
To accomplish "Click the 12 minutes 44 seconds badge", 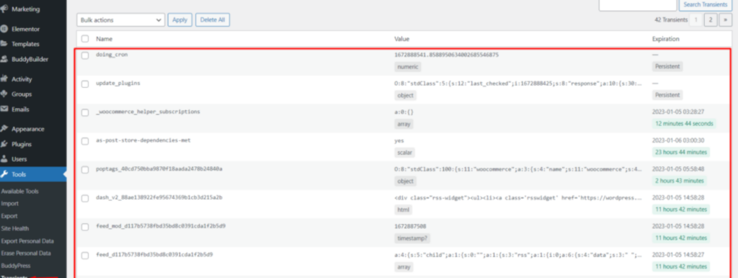I will (x=684, y=124).
